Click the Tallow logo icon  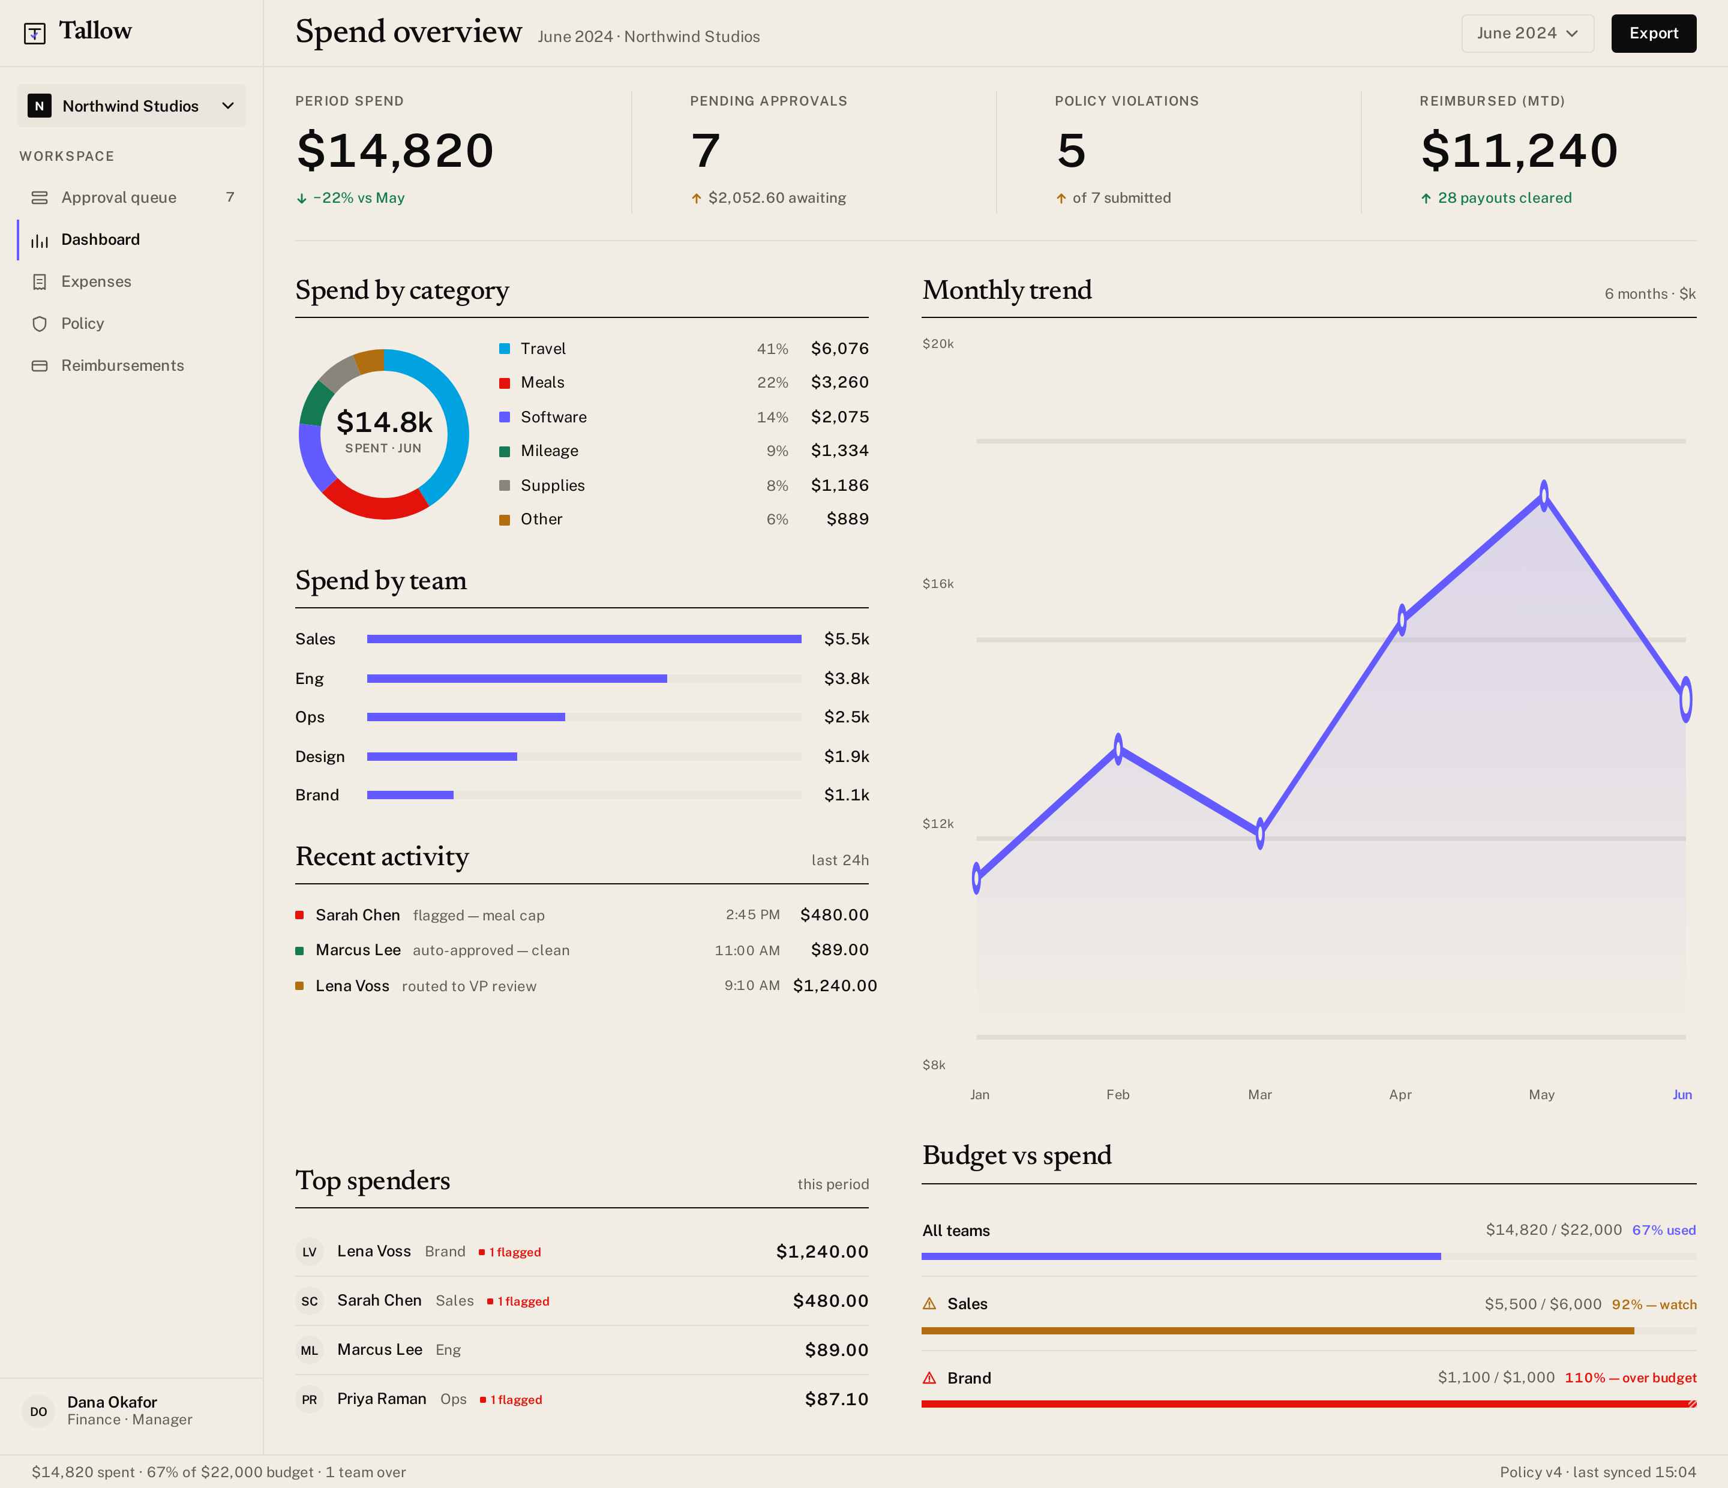(x=34, y=34)
